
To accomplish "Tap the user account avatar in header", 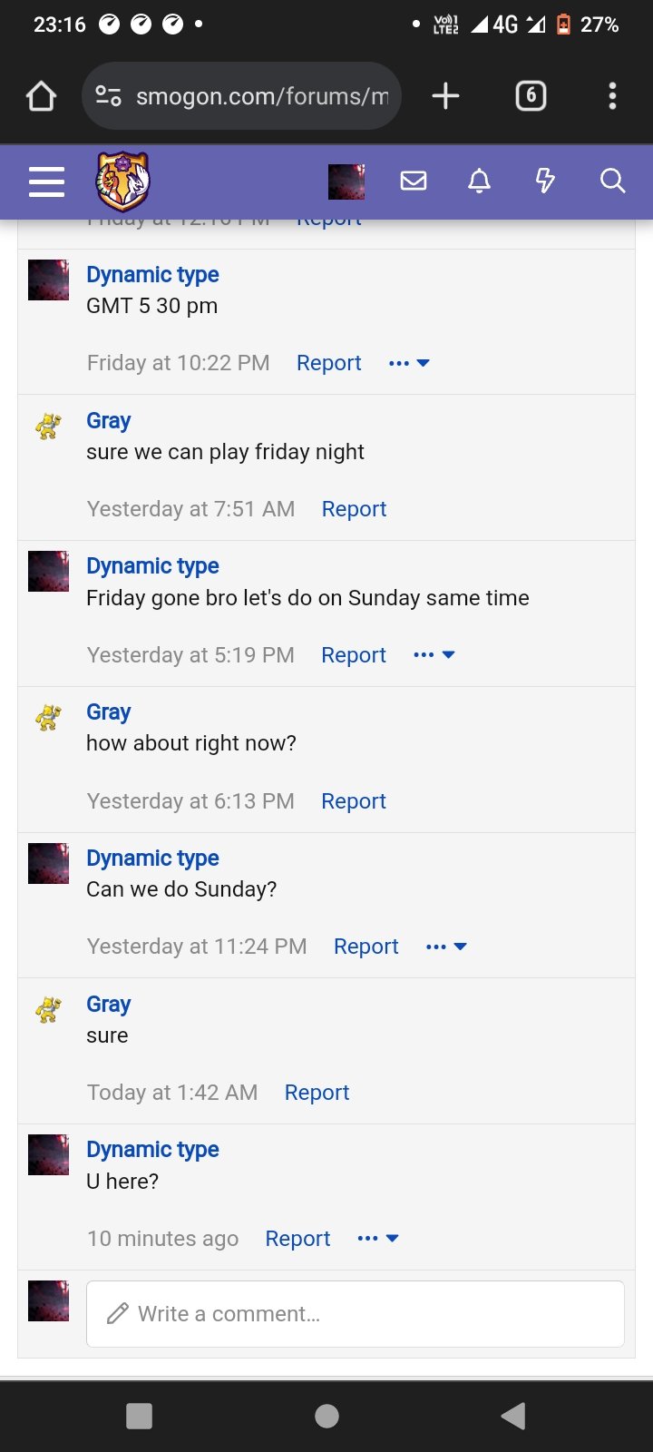I will point(346,181).
